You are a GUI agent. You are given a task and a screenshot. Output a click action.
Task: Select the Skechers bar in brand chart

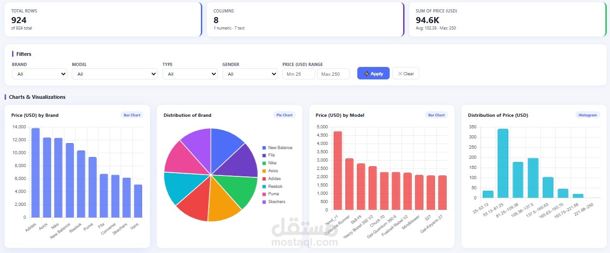127,198
